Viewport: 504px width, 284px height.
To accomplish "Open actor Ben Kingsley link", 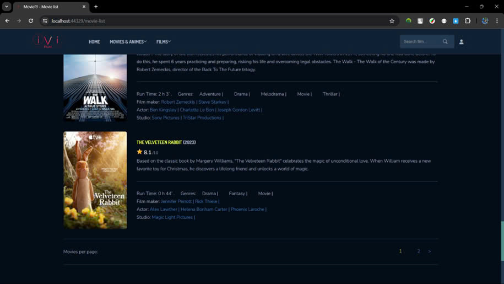I will point(163,110).
